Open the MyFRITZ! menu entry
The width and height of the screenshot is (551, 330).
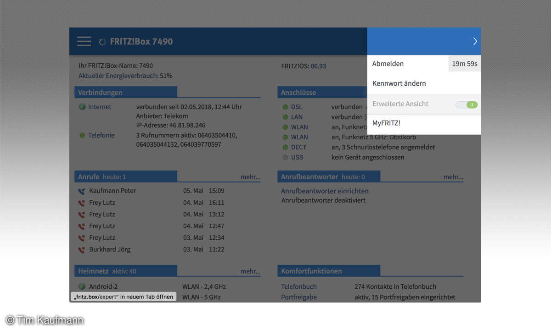coord(387,123)
